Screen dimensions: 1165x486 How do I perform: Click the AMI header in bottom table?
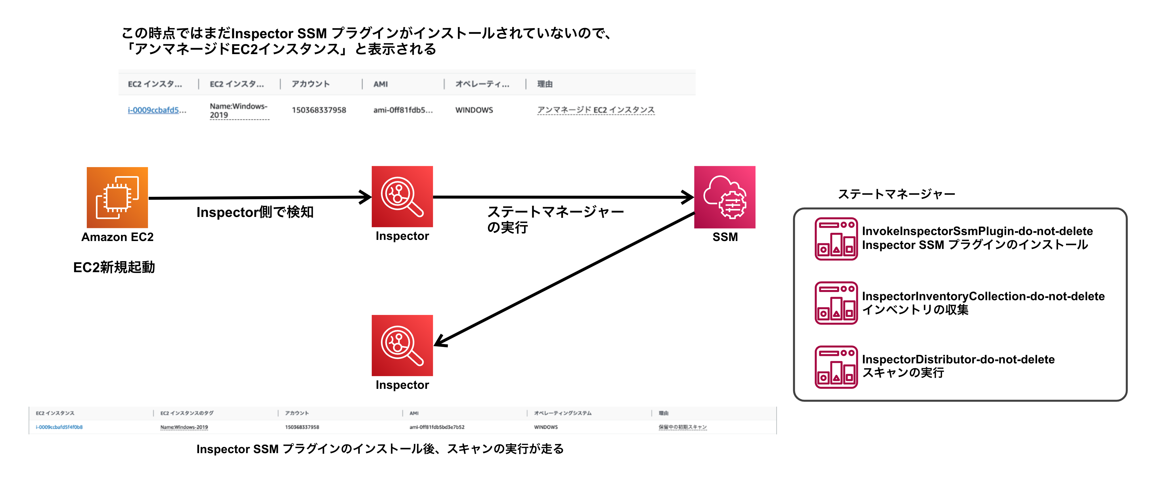click(414, 413)
